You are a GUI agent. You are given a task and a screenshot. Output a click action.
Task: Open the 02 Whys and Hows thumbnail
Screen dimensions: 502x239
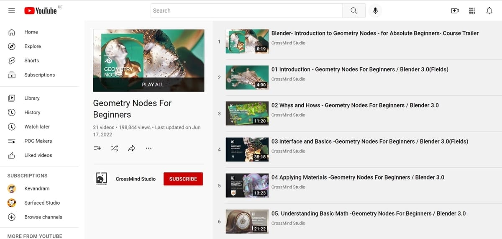point(247,113)
